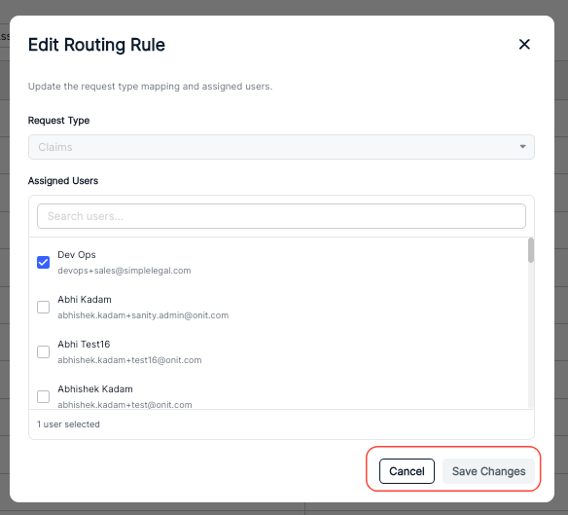
Task: Click the Abhishek Kadam user name
Action: tap(95, 388)
